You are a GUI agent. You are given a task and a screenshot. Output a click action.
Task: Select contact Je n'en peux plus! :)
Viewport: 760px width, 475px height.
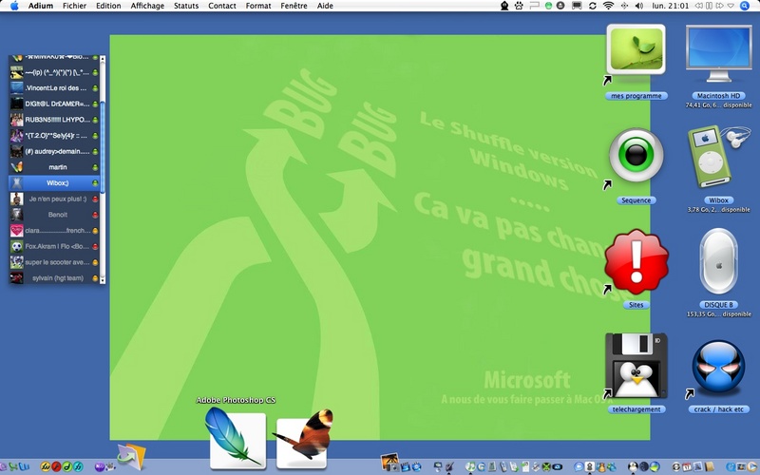tap(54, 199)
